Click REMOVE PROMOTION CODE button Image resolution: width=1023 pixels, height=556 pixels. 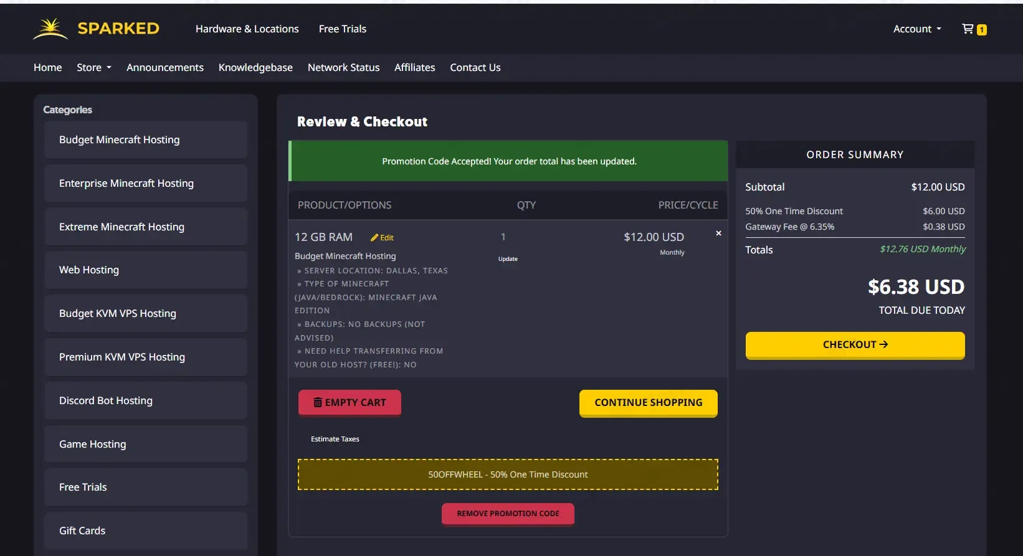pos(508,514)
